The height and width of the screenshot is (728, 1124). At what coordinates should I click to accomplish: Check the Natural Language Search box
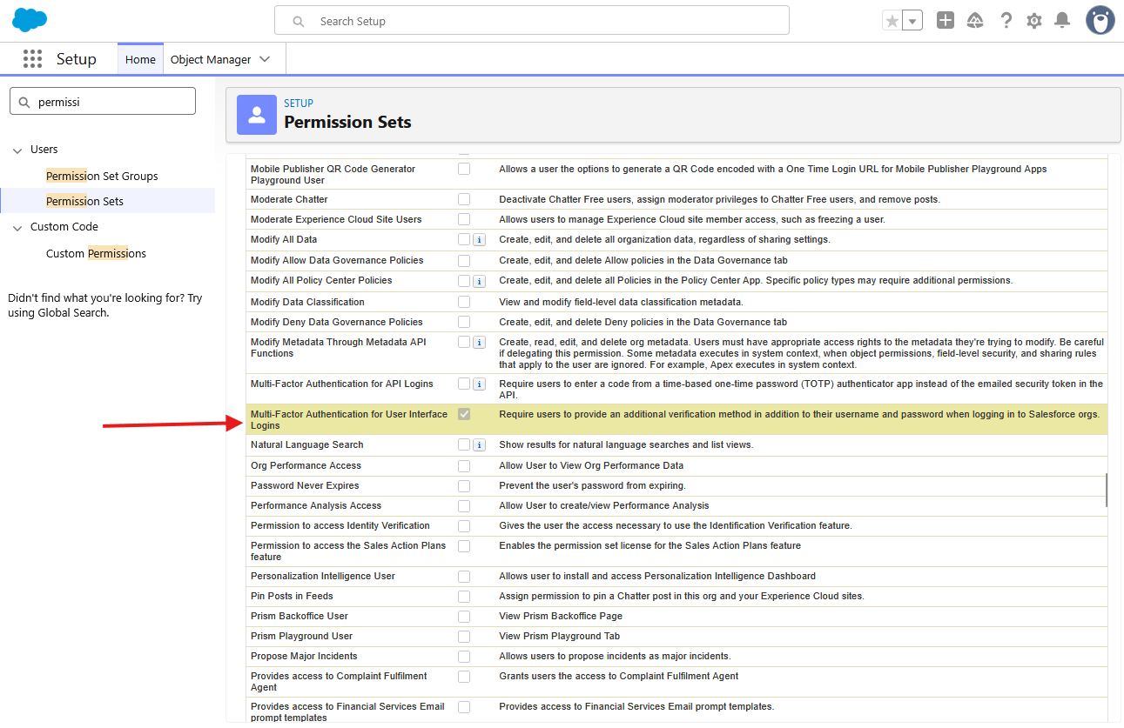pyautogui.click(x=464, y=444)
